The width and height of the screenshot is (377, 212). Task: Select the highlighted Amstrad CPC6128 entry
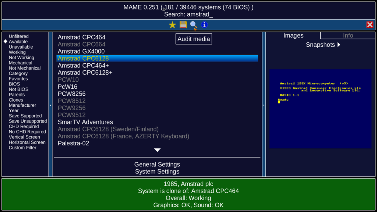pyautogui.click(x=157, y=59)
